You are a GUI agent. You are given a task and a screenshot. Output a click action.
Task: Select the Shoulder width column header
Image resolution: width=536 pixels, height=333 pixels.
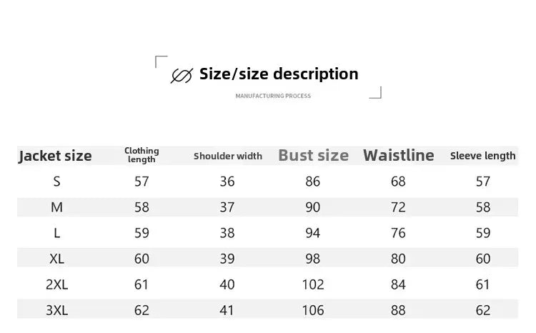pyautogui.click(x=228, y=156)
